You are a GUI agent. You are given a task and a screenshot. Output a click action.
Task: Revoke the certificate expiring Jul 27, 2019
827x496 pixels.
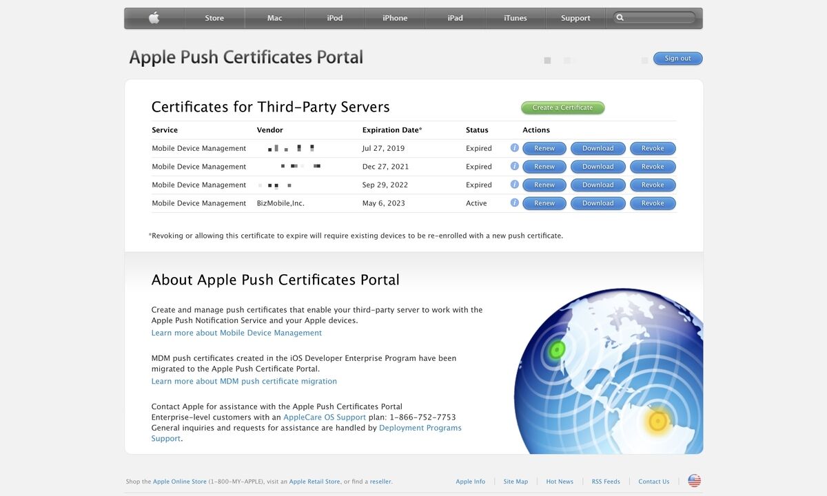pyautogui.click(x=653, y=148)
